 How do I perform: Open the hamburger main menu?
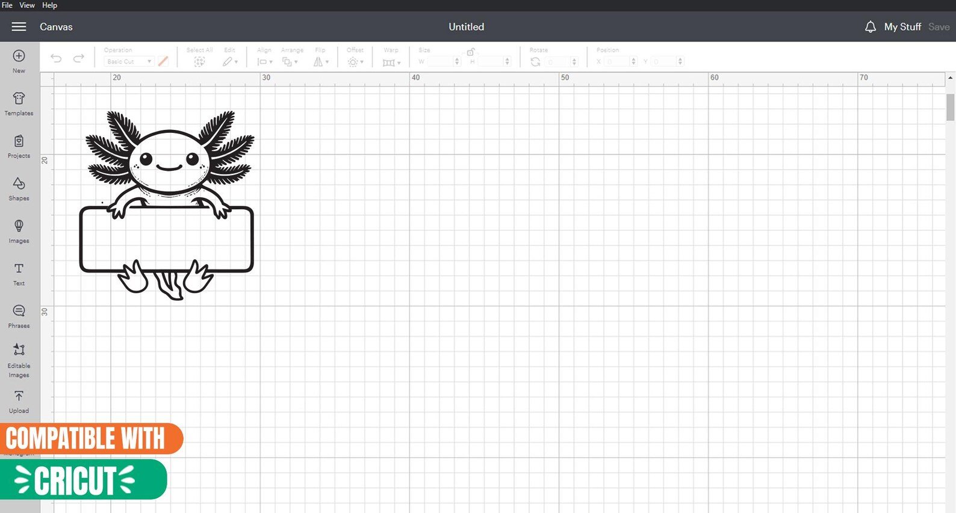click(19, 26)
